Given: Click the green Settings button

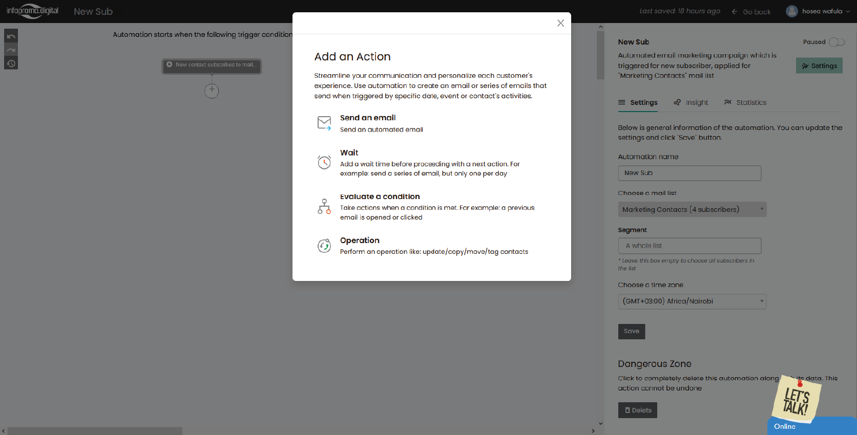Looking at the screenshot, I should [x=819, y=66].
